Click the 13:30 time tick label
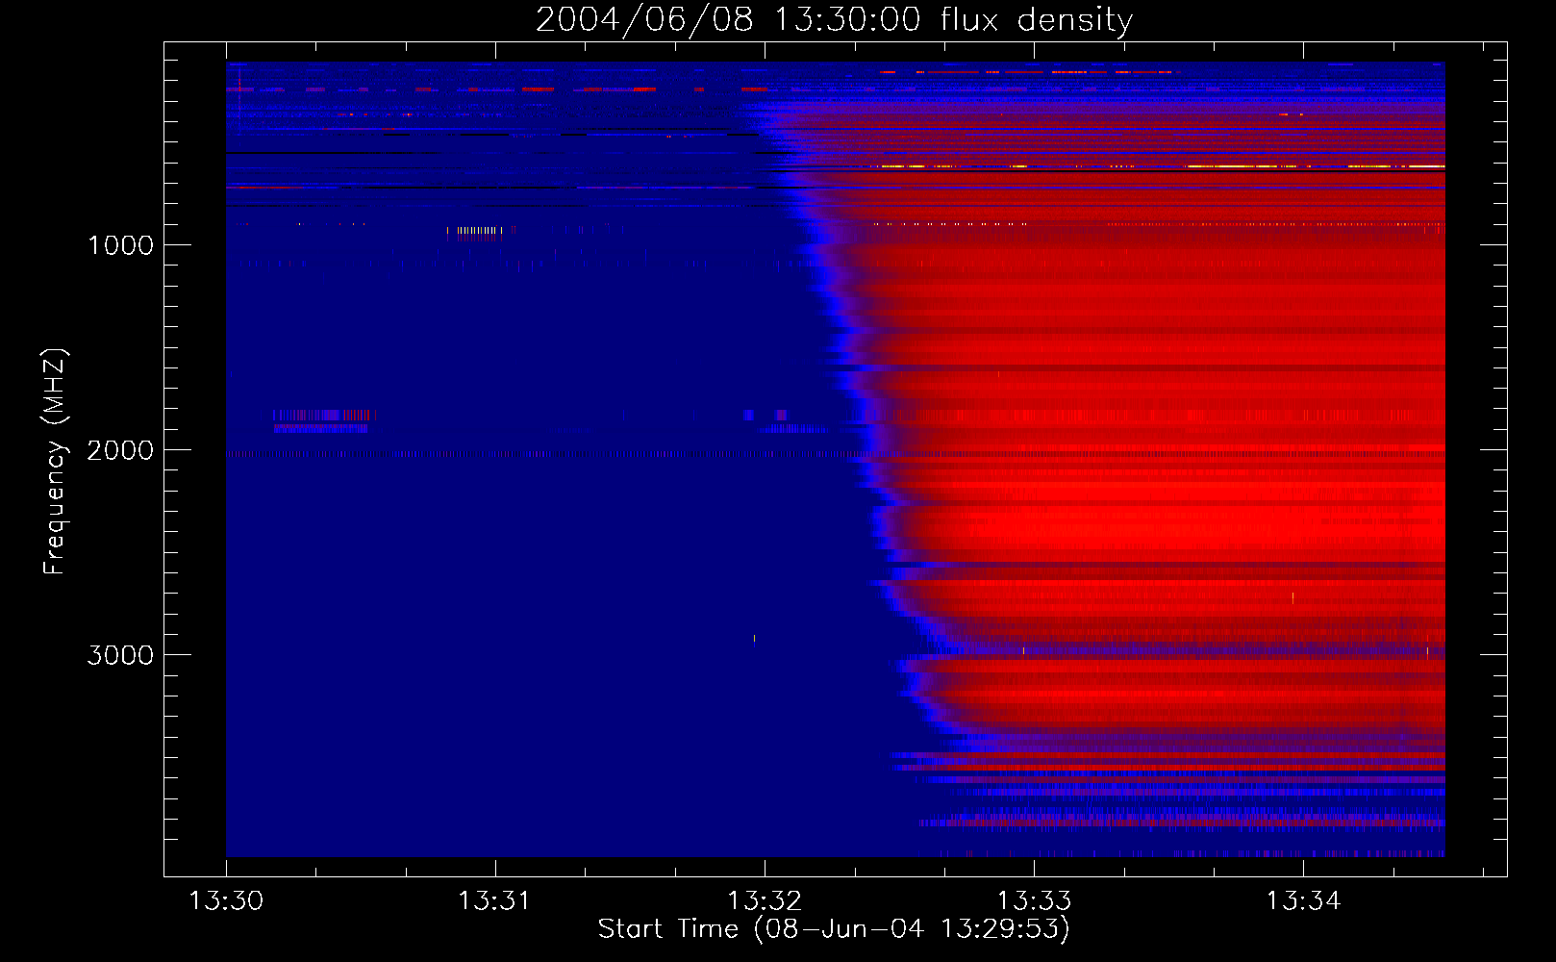Image resolution: width=1556 pixels, height=962 pixels. pos(226,901)
